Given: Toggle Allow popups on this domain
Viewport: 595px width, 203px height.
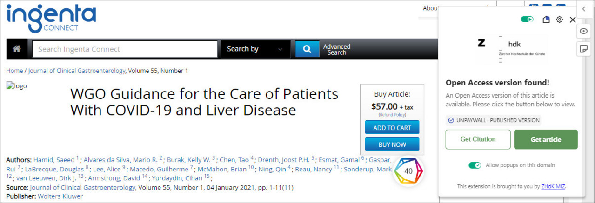Looking at the screenshot, I should [475, 165].
